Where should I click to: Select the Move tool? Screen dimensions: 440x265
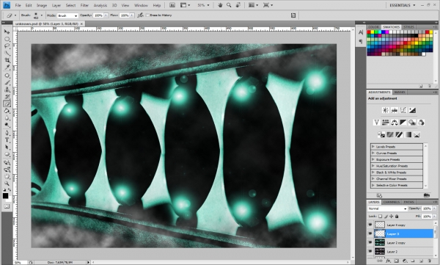(x=7, y=32)
